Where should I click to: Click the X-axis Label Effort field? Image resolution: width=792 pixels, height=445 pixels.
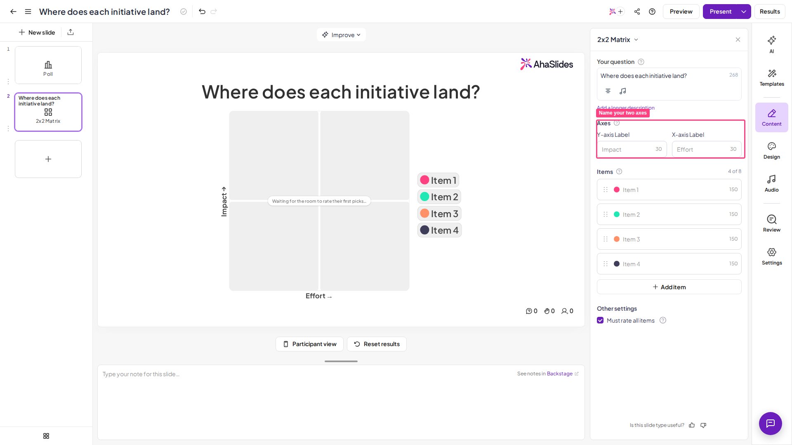[x=707, y=149]
